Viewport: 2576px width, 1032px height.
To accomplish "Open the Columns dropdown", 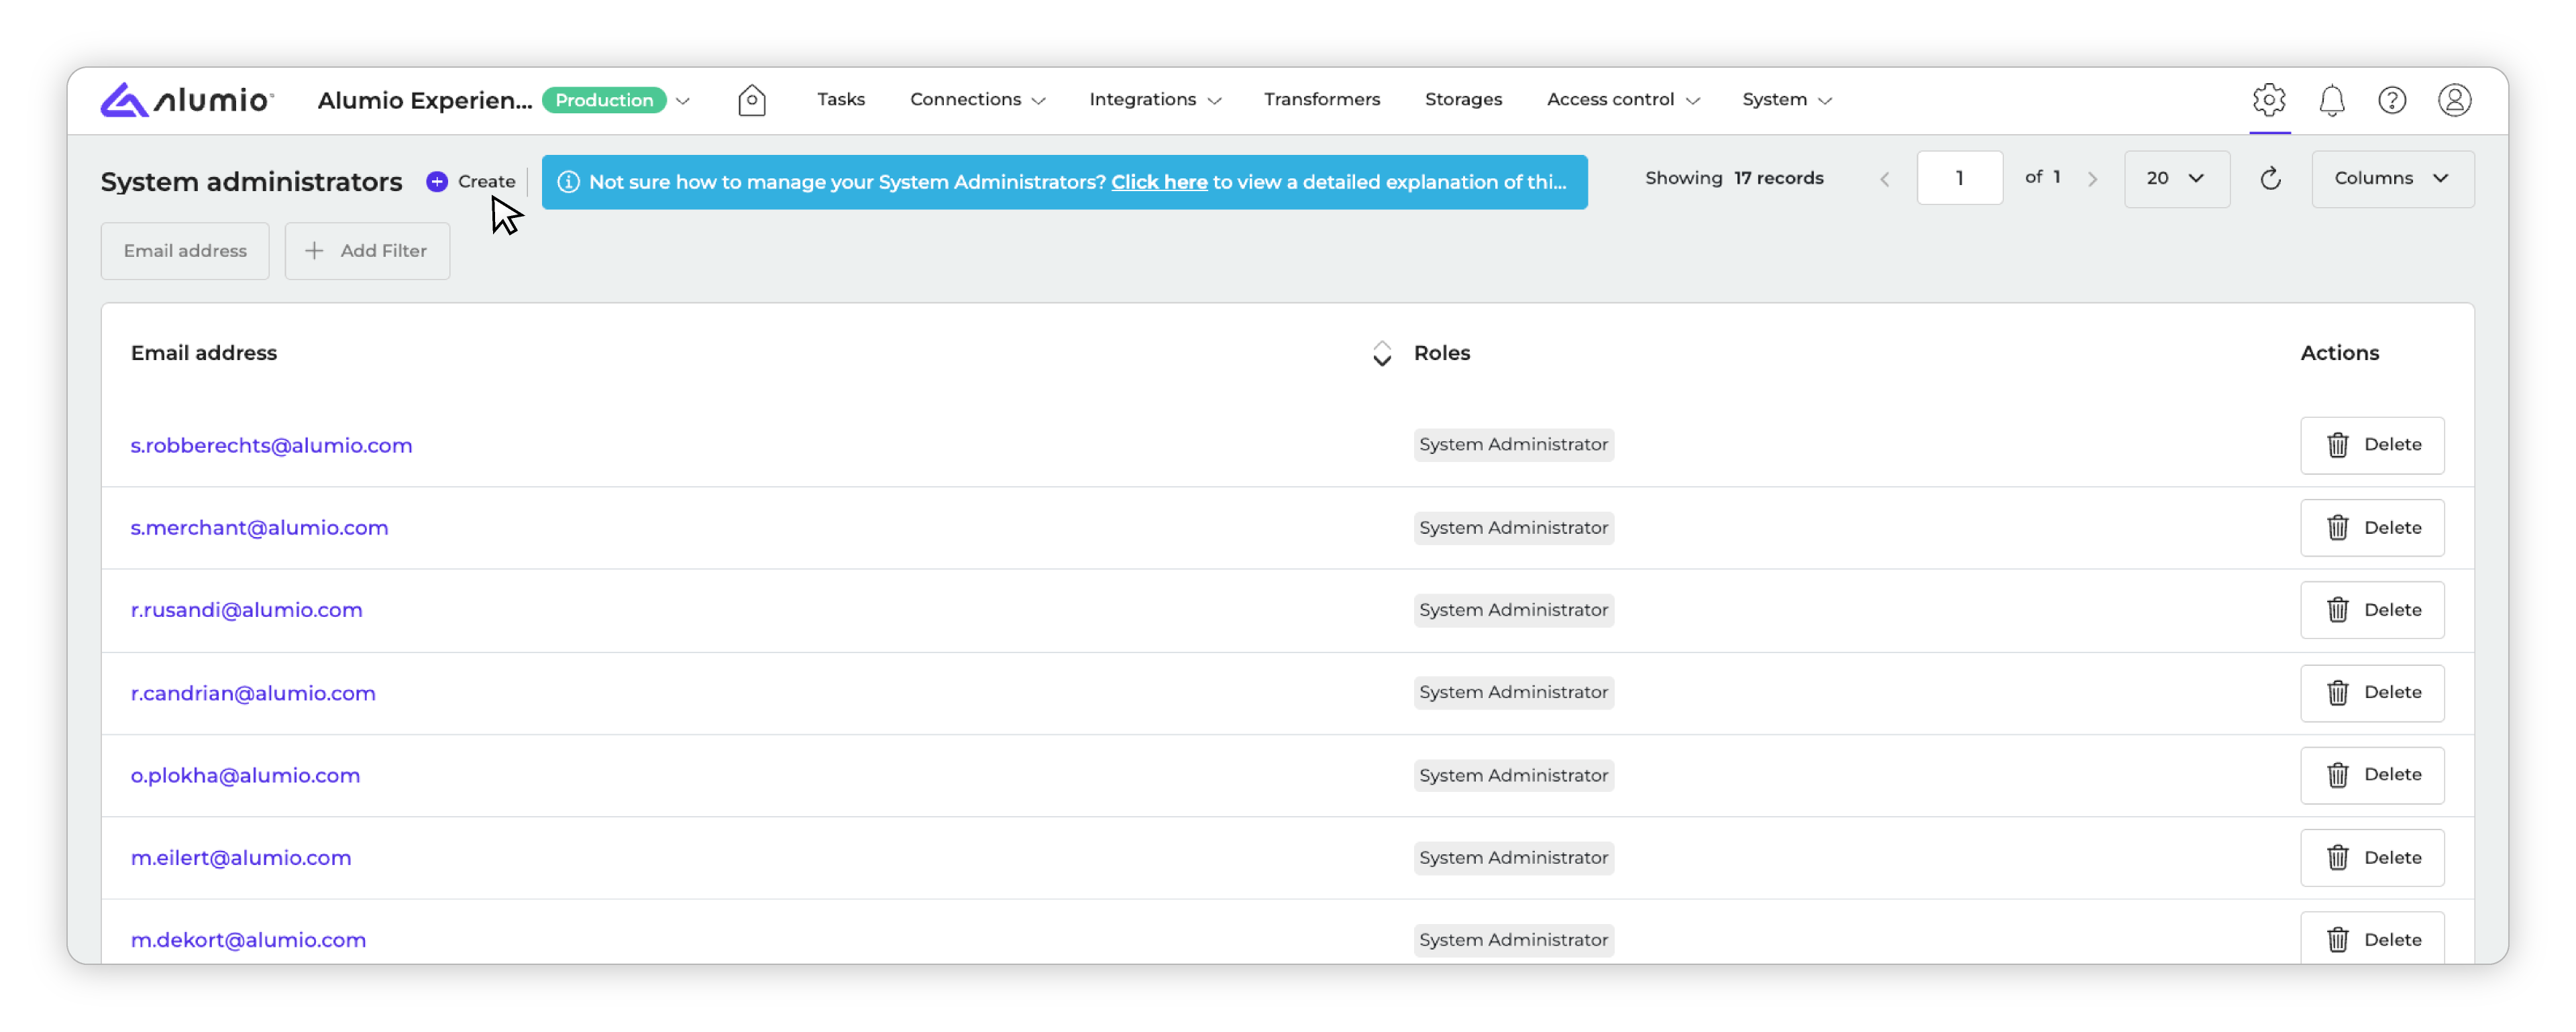I will pyautogui.click(x=2392, y=179).
